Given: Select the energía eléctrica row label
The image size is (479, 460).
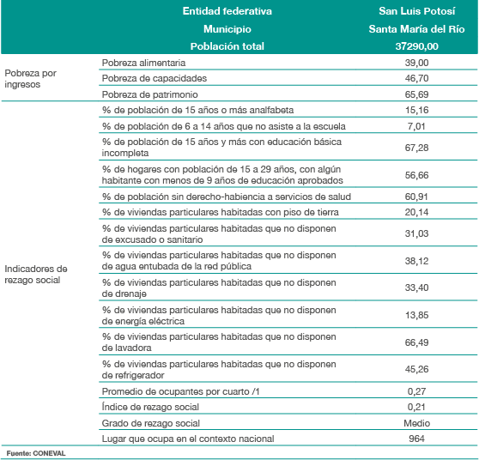Looking at the screenshot, I should [x=219, y=316].
